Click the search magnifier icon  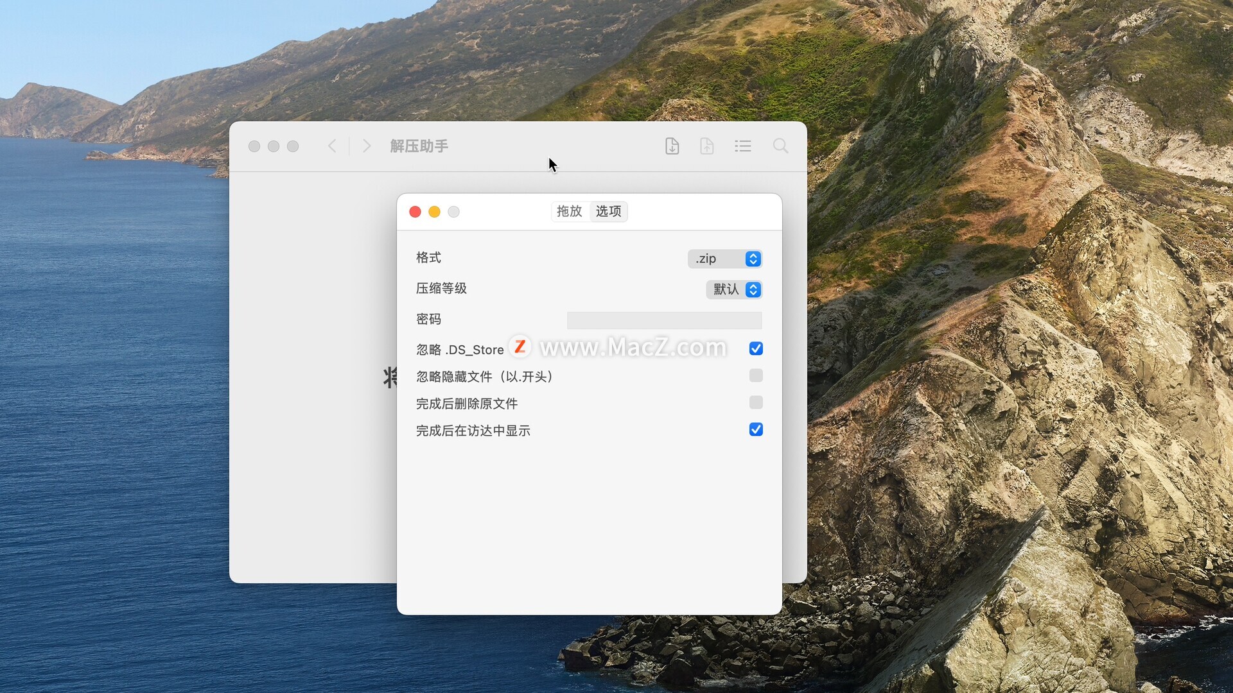[780, 146]
